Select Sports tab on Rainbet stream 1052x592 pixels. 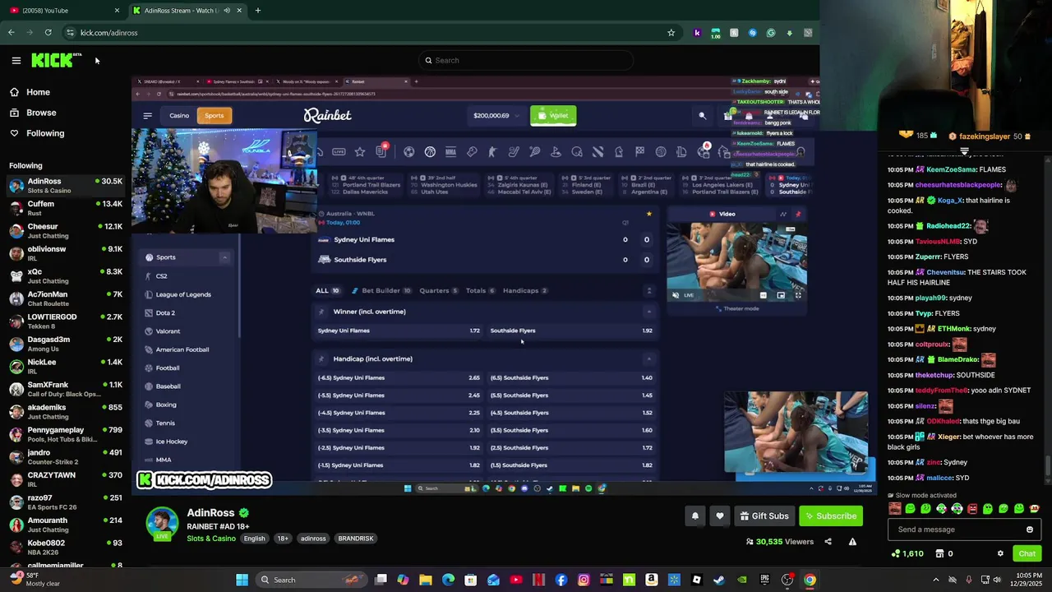pos(214,115)
